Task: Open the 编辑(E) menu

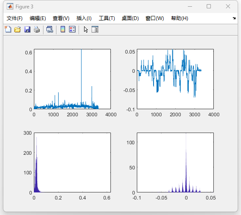Action: click(x=38, y=18)
